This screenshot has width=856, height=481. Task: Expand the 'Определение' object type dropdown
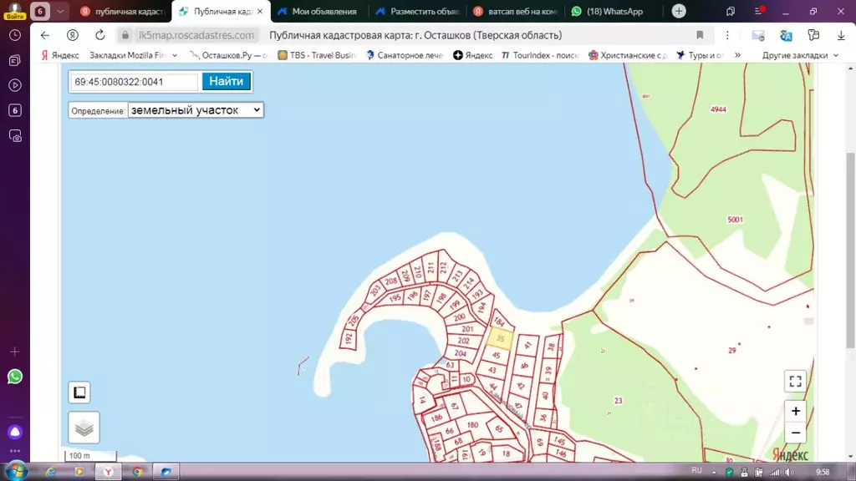click(x=196, y=110)
